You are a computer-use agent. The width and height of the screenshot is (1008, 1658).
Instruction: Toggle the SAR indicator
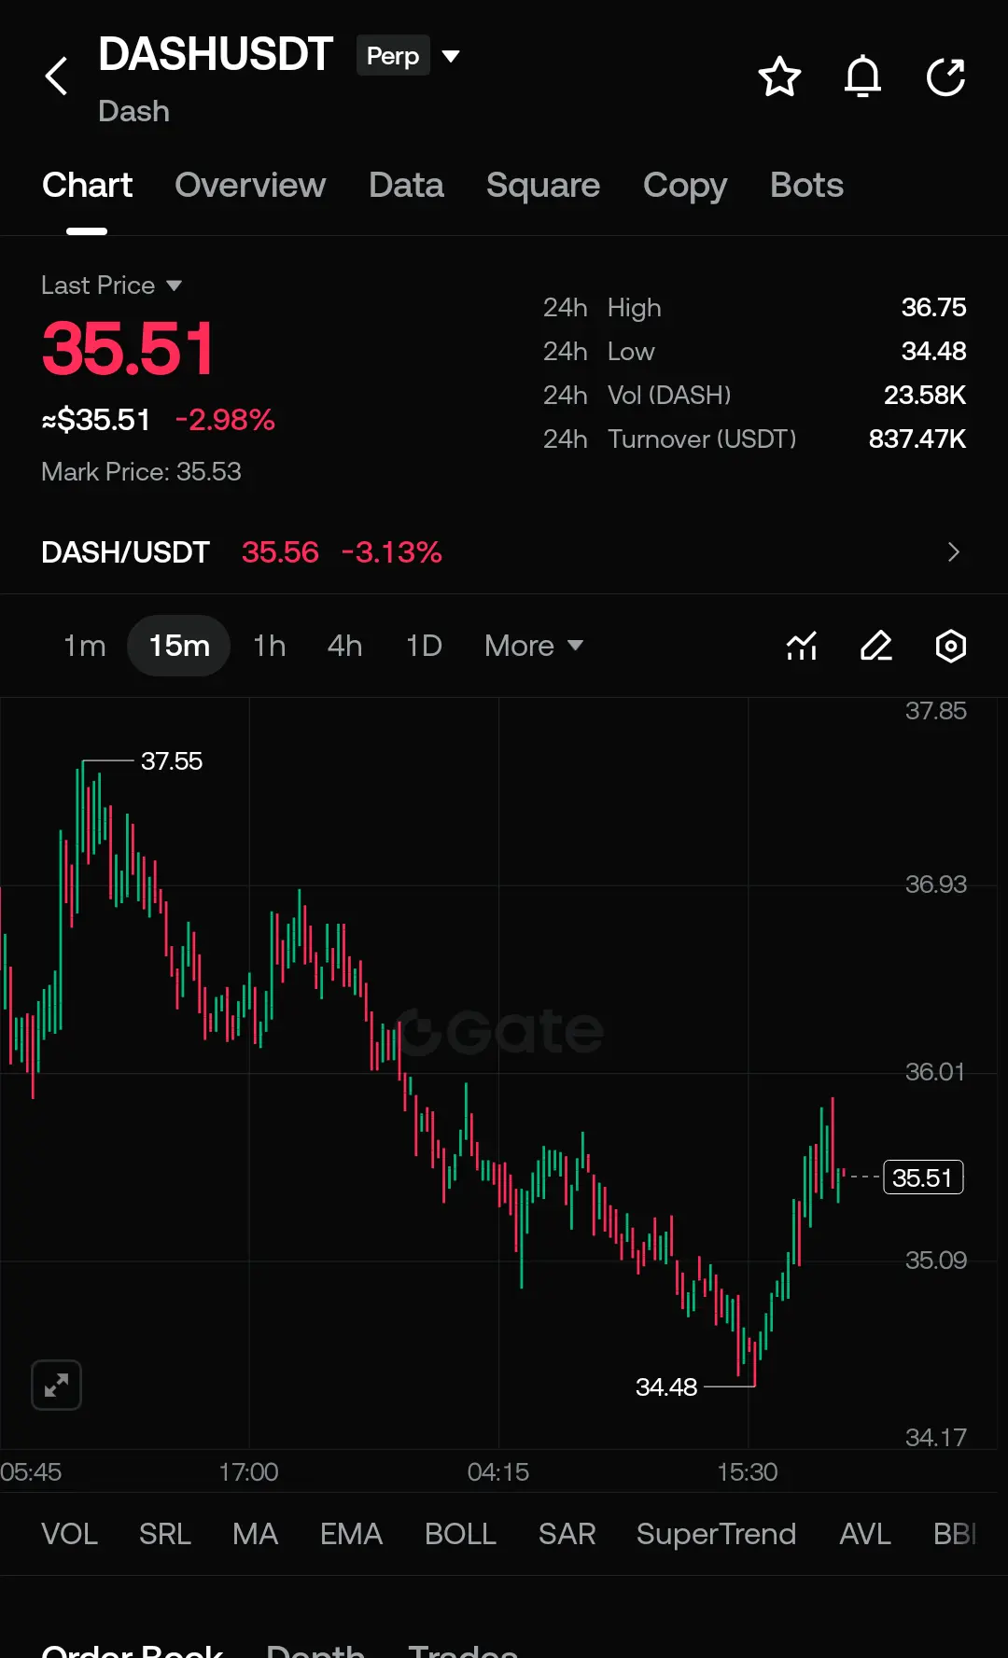click(567, 1534)
